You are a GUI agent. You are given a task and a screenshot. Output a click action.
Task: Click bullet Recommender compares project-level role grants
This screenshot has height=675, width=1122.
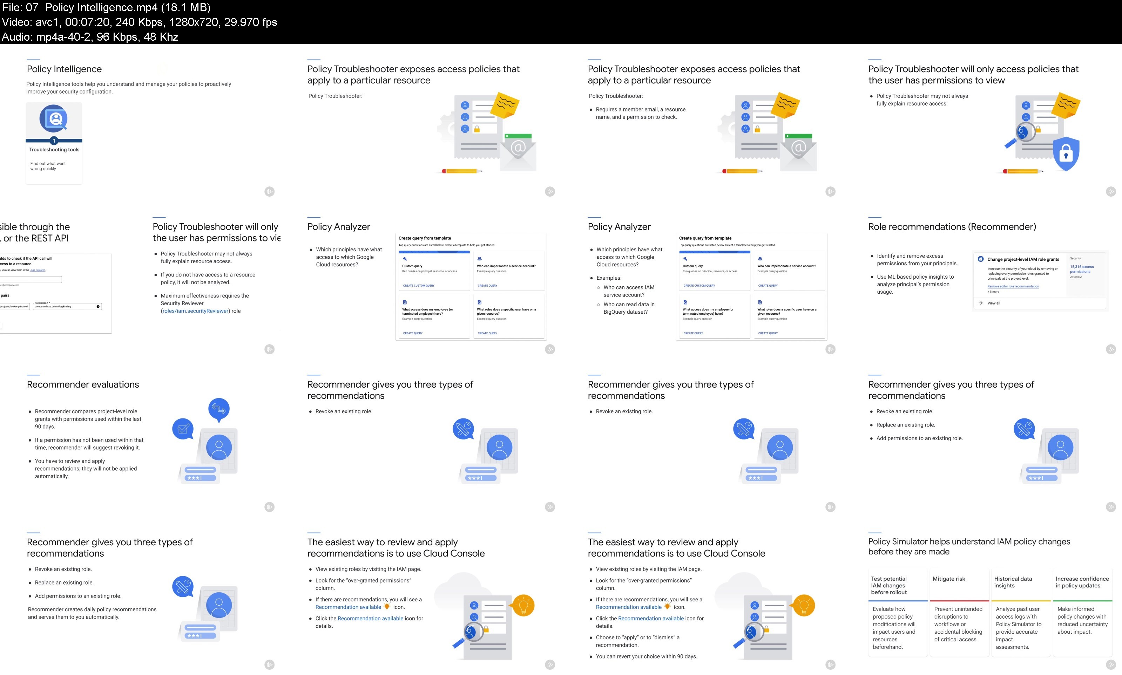pyautogui.click(x=88, y=419)
